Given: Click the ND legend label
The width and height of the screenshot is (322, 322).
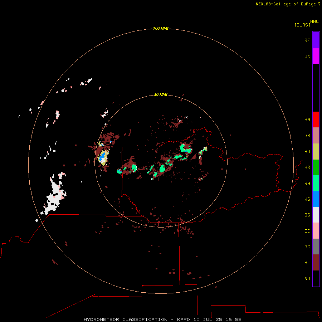Looking at the screenshot, I should (307, 279).
